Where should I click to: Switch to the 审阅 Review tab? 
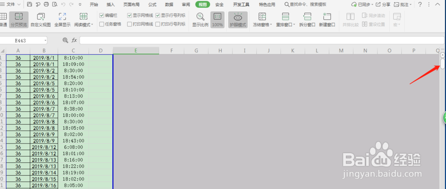(x=186, y=4)
